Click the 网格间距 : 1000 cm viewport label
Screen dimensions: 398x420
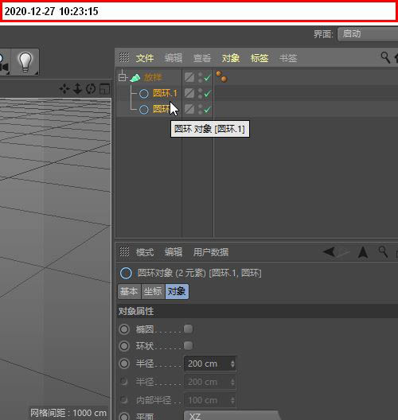68,413
